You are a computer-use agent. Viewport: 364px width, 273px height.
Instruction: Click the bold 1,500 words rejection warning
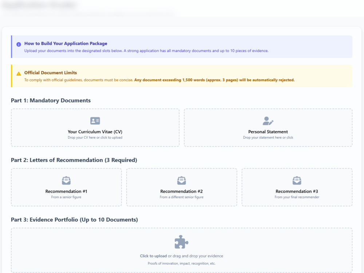214,80
